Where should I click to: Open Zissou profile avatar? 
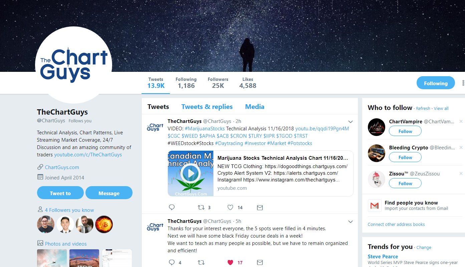coord(377,179)
